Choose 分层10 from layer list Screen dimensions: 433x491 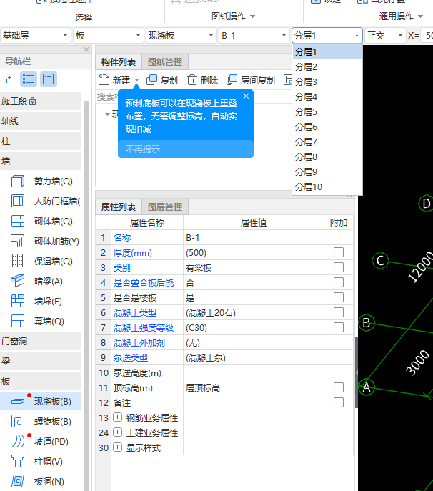(327, 187)
